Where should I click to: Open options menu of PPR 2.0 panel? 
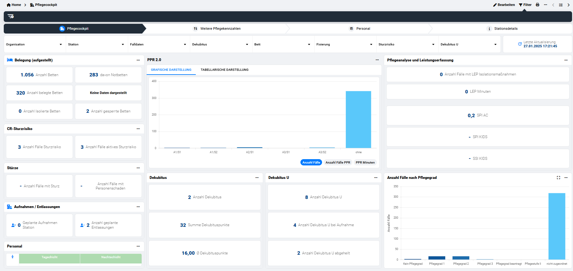377,60
